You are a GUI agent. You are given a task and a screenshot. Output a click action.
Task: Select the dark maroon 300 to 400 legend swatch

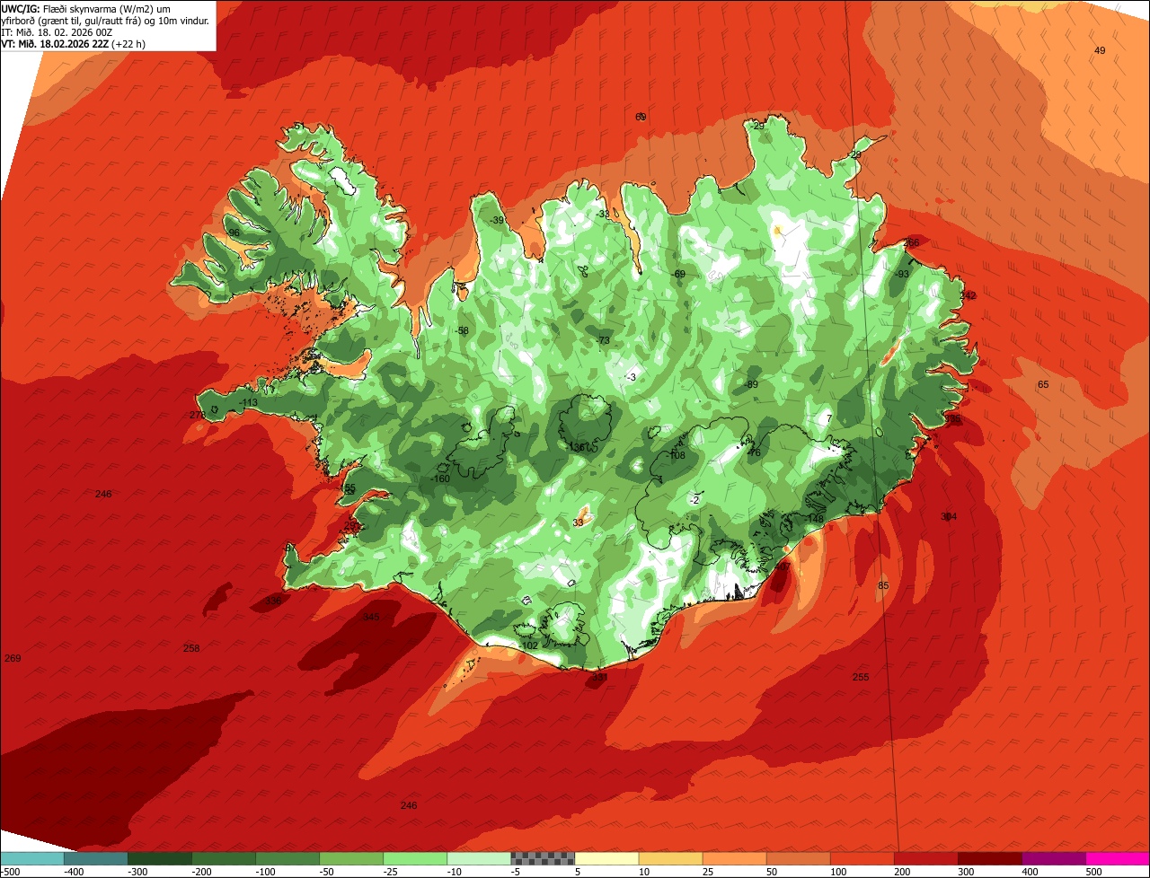click(990, 858)
